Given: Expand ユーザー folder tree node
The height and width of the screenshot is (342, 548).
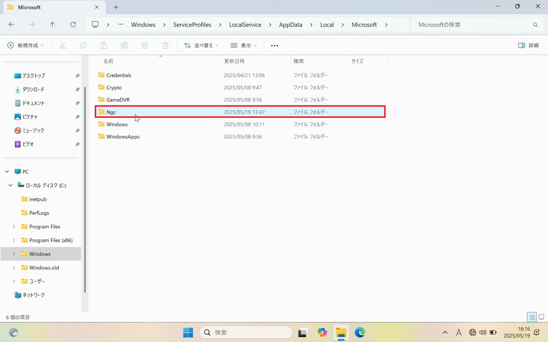Looking at the screenshot, I should pos(14,281).
